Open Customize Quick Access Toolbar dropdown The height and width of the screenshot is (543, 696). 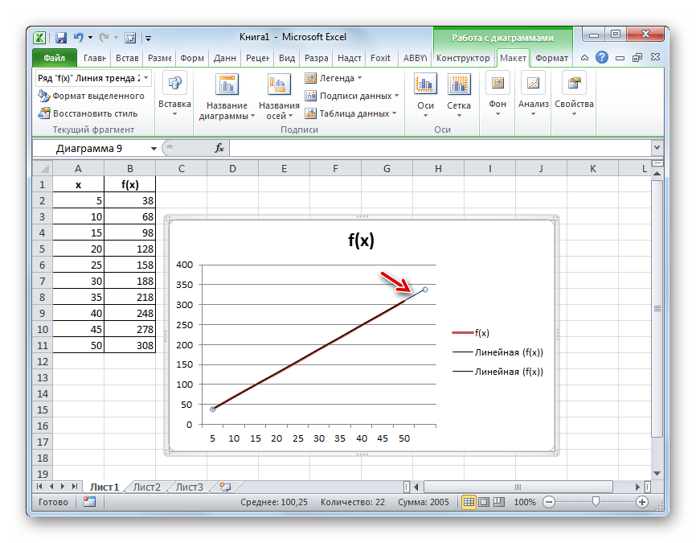pos(148,39)
